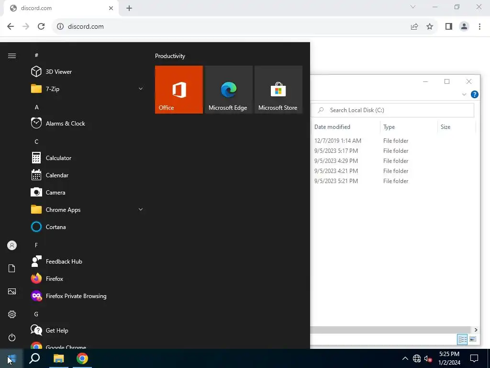Click the Office tile
Image resolution: width=490 pixels, height=368 pixels.
pos(179,90)
